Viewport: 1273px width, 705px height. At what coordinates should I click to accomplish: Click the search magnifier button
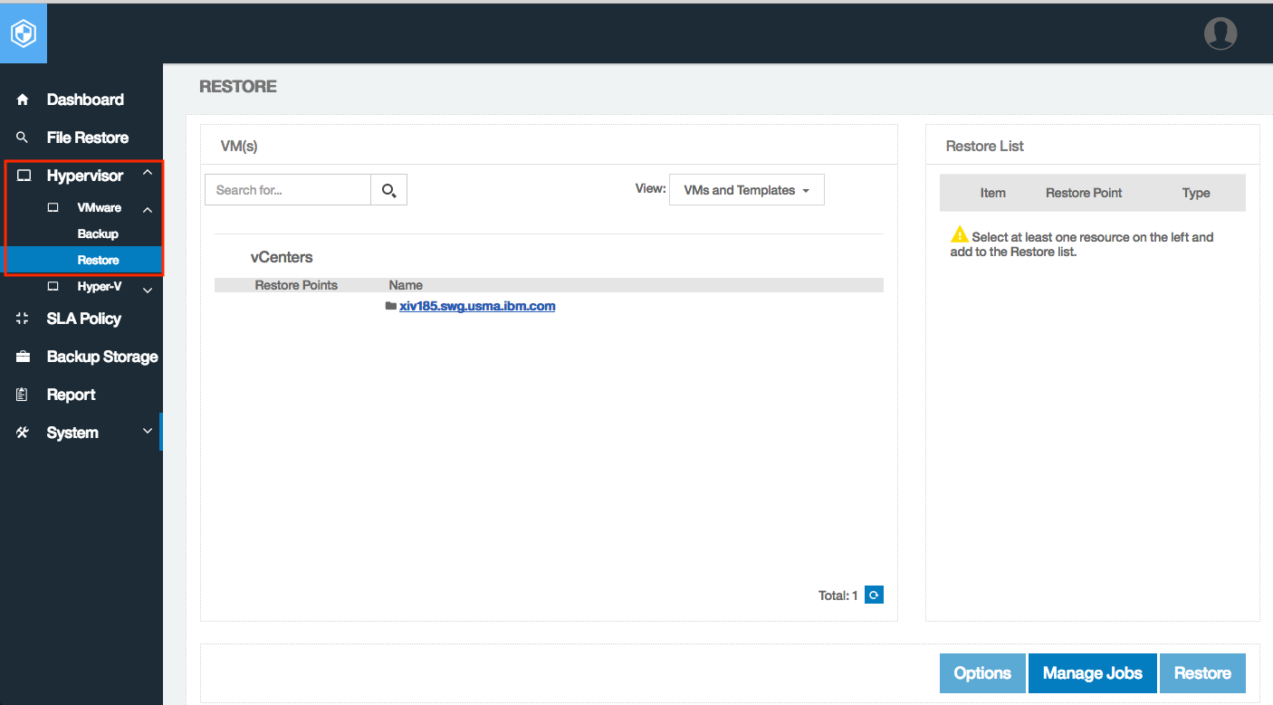pyautogui.click(x=389, y=190)
